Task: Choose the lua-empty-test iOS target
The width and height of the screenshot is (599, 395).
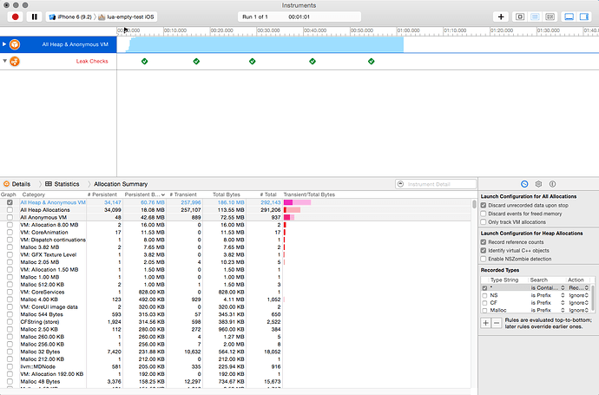Action: tap(127, 16)
